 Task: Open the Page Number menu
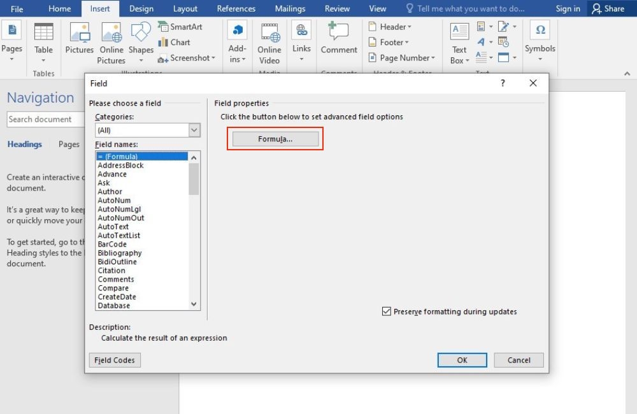401,58
